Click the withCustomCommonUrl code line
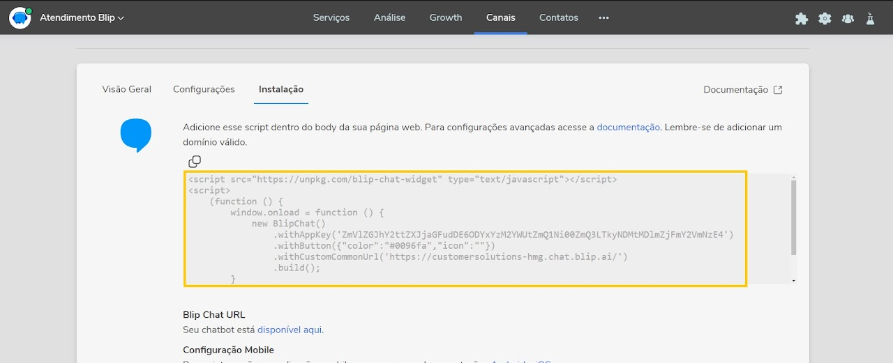Image resolution: width=893 pixels, height=363 pixels. (x=451, y=257)
